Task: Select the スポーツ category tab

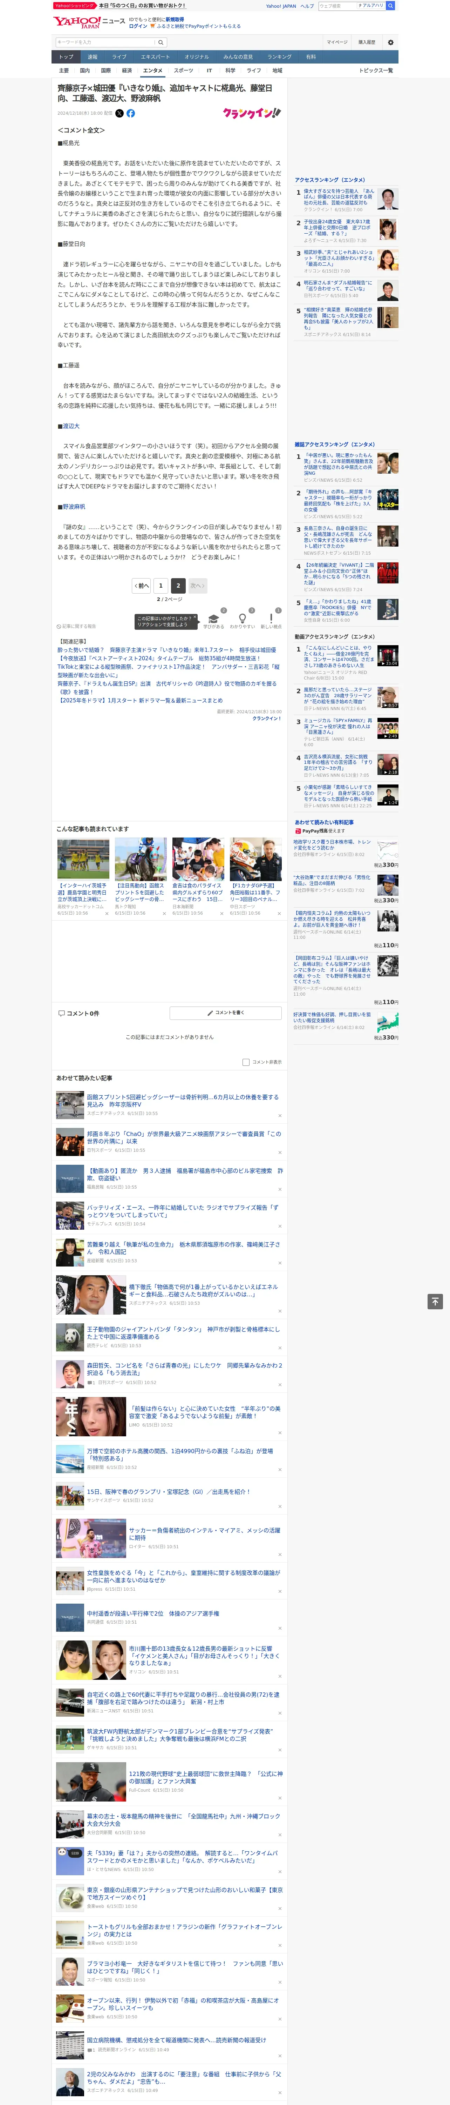Action: pyautogui.click(x=184, y=70)
